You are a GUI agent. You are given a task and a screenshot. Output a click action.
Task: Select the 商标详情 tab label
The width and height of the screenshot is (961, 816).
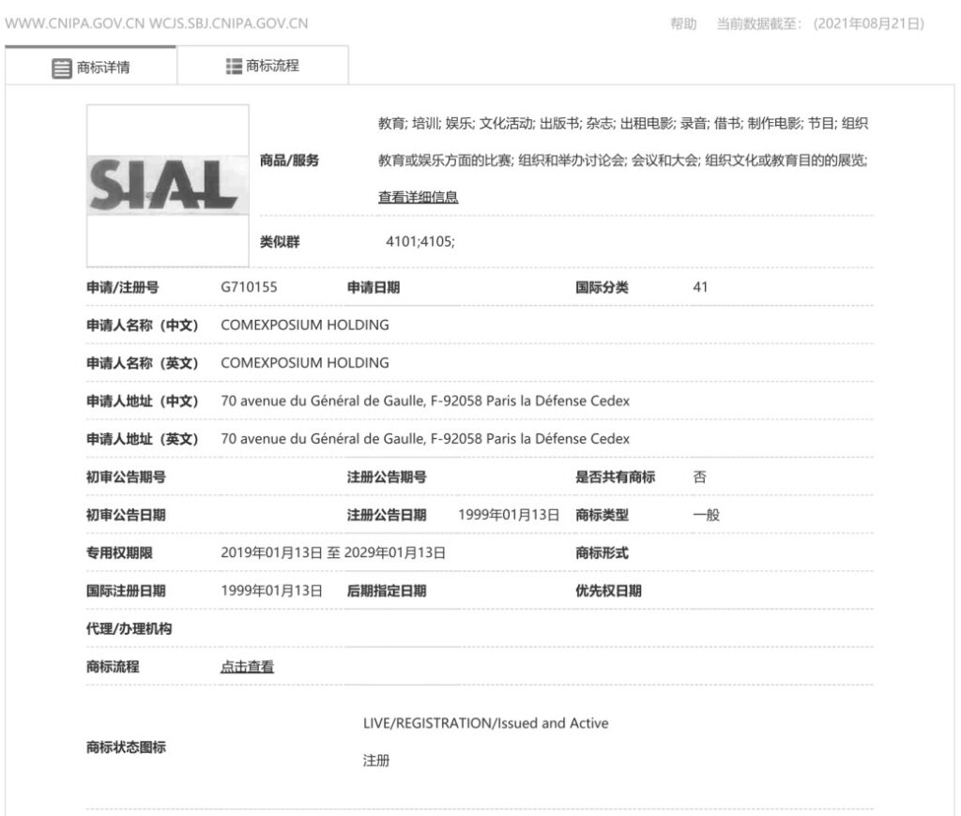tap(103, 68)
